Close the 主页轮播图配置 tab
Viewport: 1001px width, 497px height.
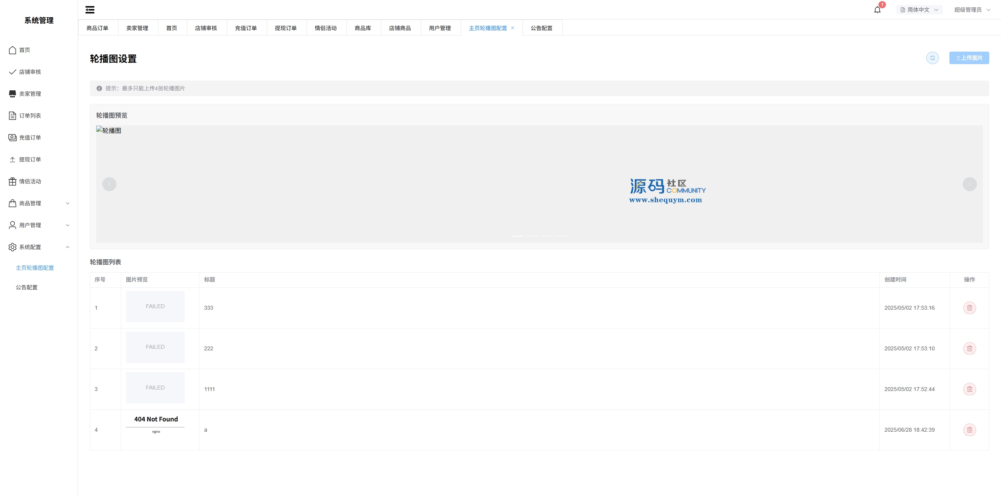pos(513,28)
